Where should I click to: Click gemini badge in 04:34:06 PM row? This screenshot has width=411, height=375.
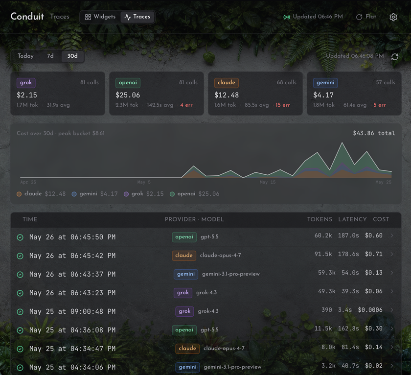coord(188,367)
